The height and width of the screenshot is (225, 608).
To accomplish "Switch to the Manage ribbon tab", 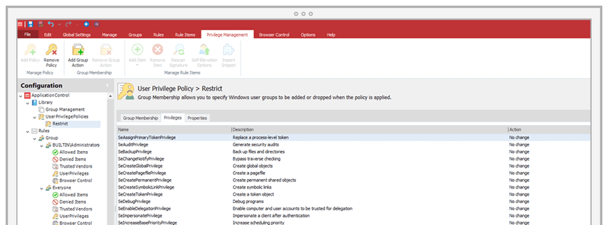I will point(109,35).
